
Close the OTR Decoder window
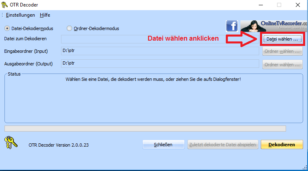298,5
